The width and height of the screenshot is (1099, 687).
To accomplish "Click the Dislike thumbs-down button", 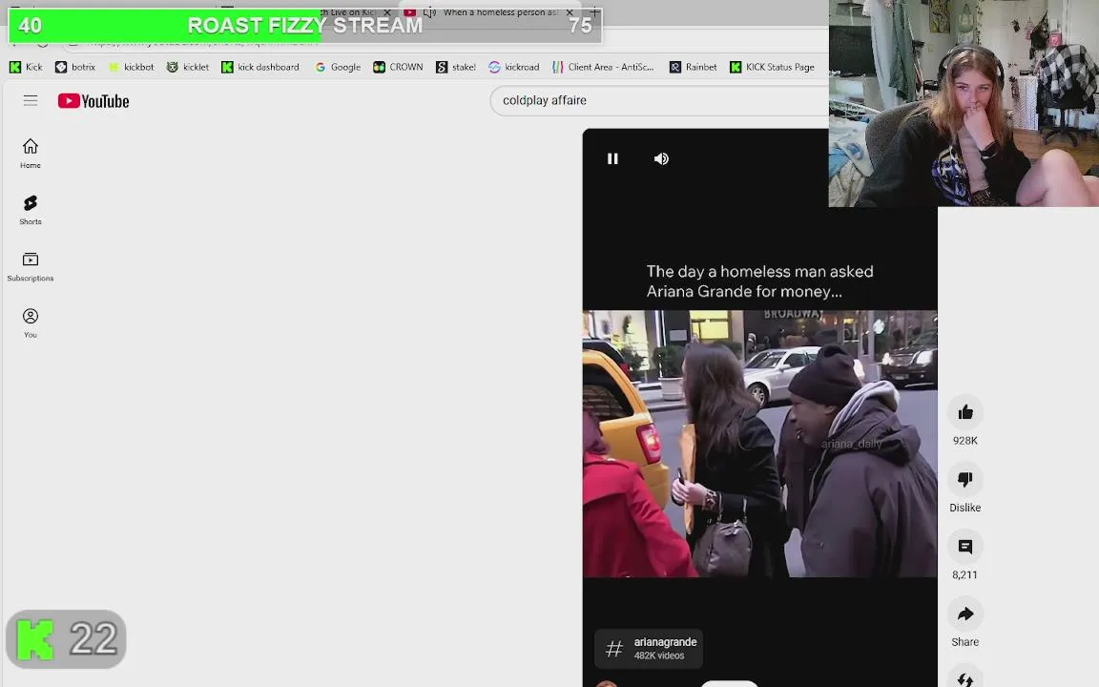I will pos(965,480).
